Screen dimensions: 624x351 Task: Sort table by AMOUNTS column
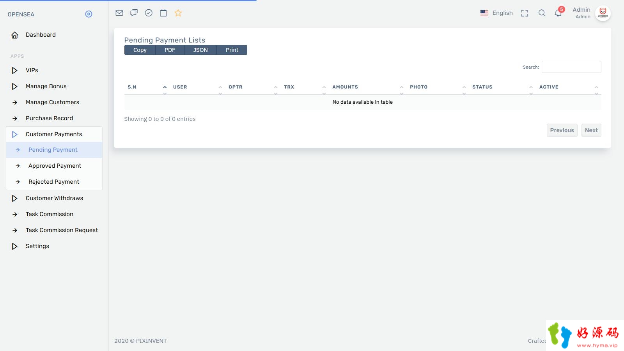click(368, 87)
